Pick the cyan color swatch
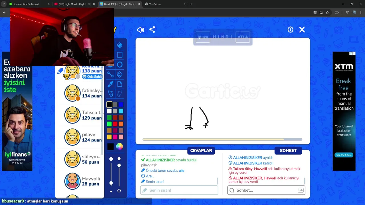Viewport: 365px width, 205px height. 121,111
